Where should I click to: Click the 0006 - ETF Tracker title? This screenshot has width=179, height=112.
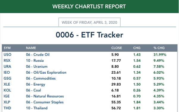click(x=89, y=35)
